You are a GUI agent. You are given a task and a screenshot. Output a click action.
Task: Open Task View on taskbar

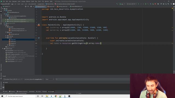(42, 96)
